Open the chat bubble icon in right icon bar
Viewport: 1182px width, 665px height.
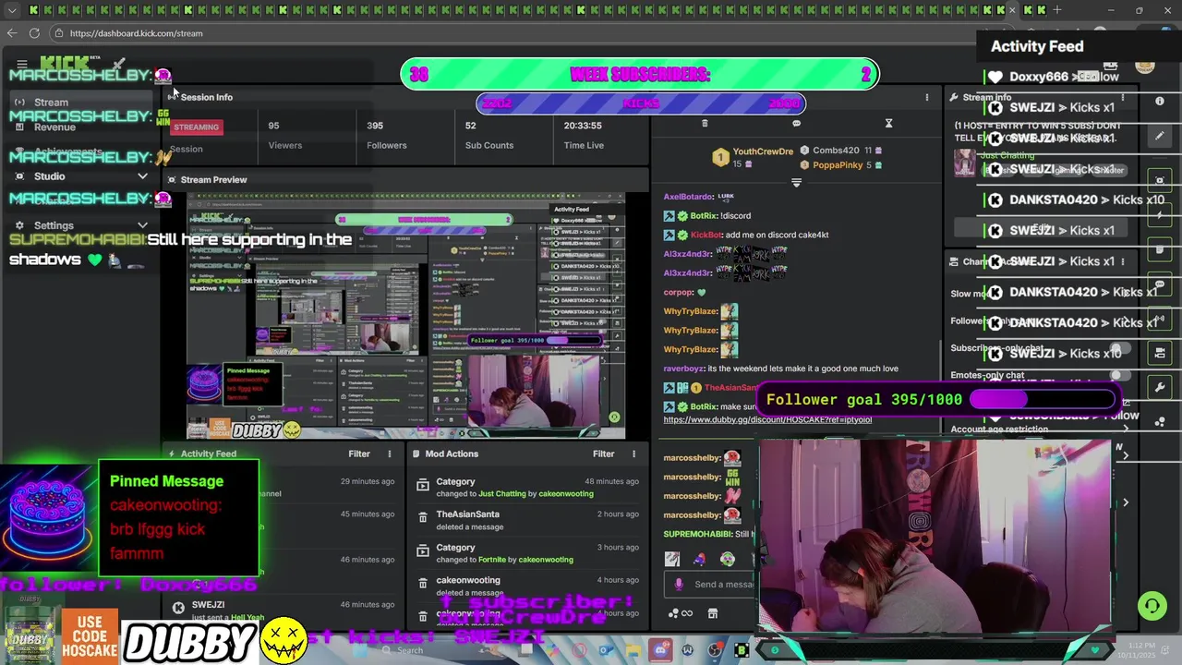pos(1161,284)
